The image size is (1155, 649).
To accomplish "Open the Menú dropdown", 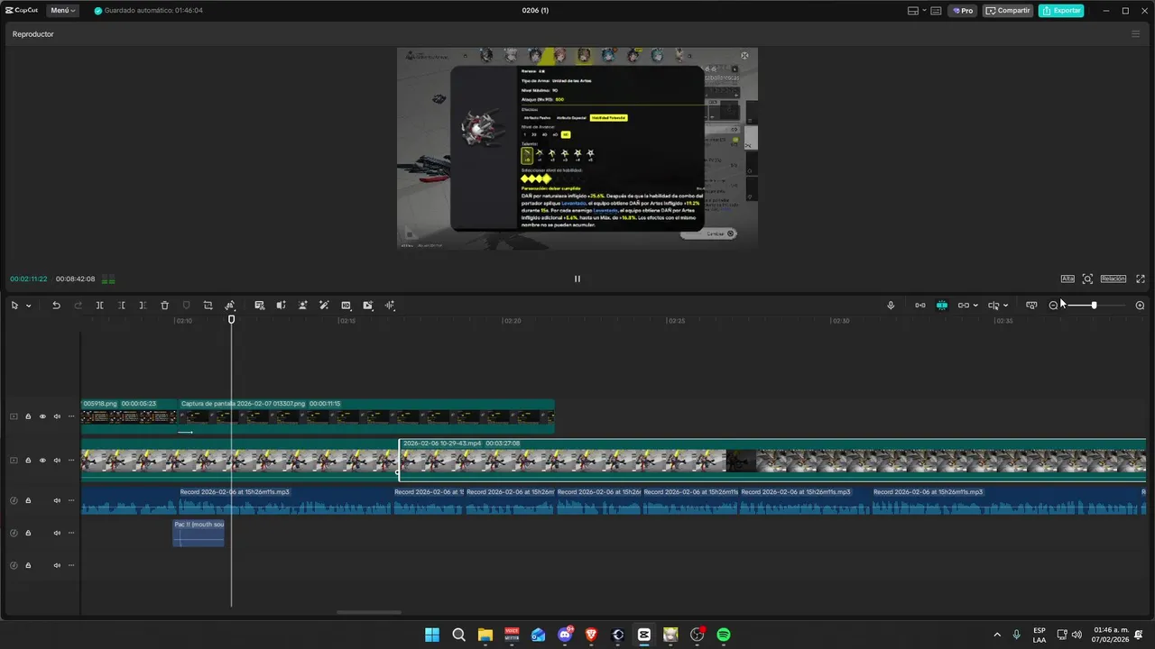I will click(x=62, y=11).
